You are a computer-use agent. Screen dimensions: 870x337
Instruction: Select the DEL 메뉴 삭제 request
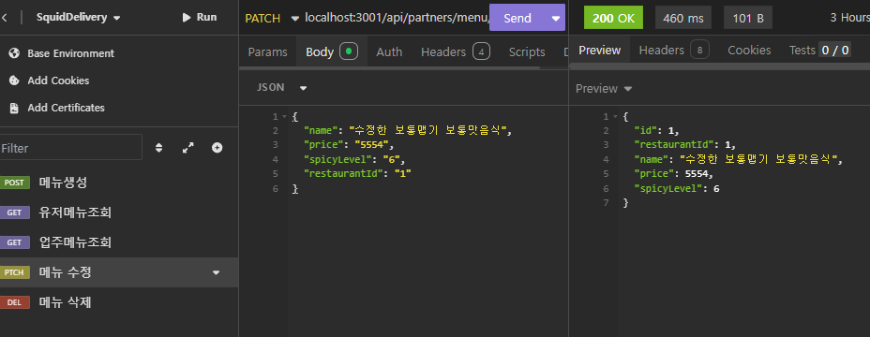click(x=119, y=302)
